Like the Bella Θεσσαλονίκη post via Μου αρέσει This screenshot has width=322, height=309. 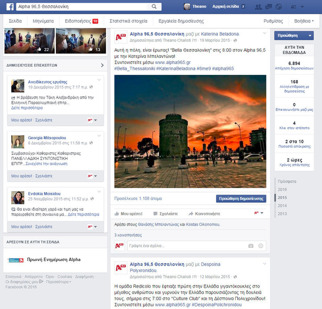[x=128, y=214]
